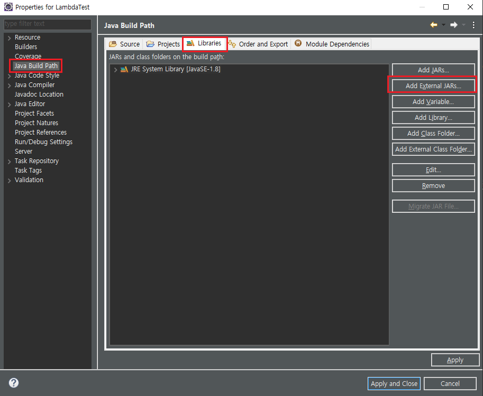Select Run/Debug Settings in the tree

point(43,142)
